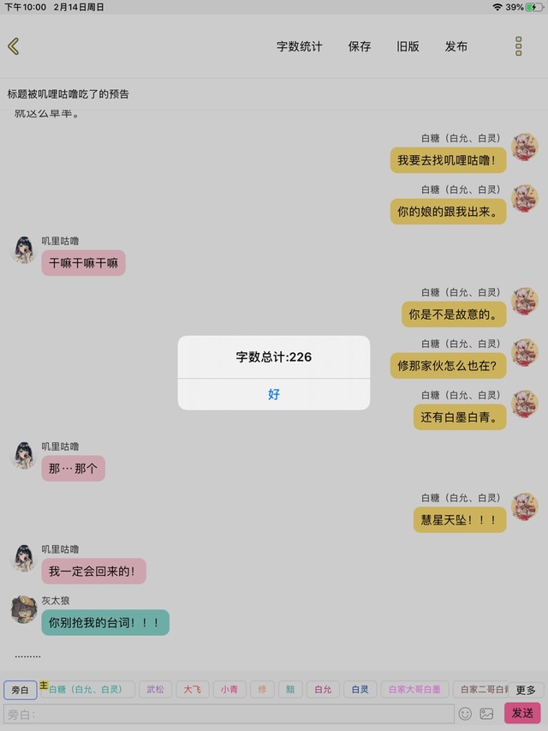Check the battery status icon
Viewport: 548px width, 731px height.
(534, 7)
